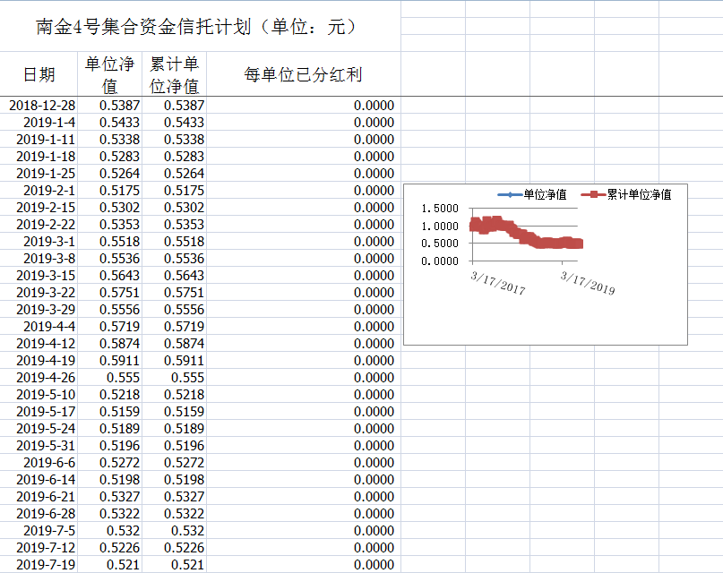Image resolution: width=723 pixels, height=573 pixels.
Task: Select date cell 2019-2-15
Action: tap(39, 208)
